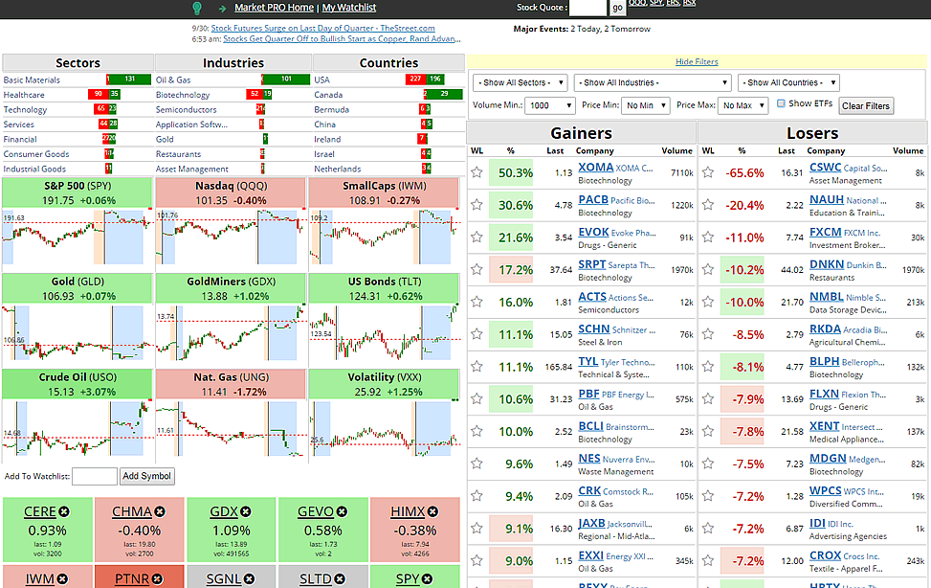Star SRPT in the Gainers list

pos(477,269)
